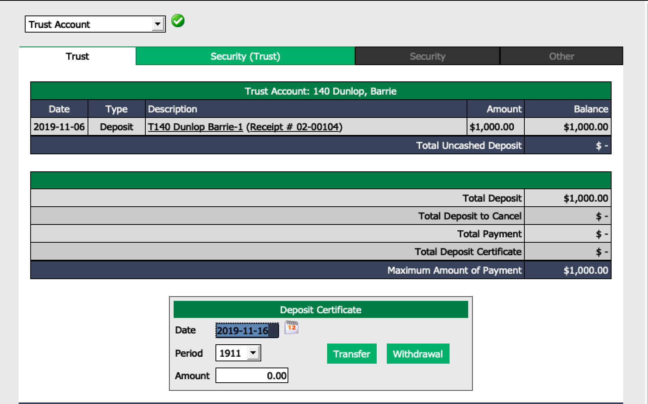Open the Other tab
Viewport: 648px width, 404px height.
562,56
